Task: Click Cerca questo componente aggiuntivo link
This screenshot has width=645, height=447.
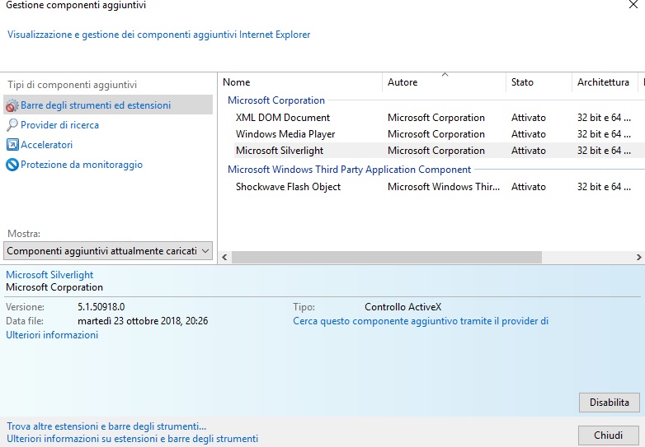Action: point(421,321)
